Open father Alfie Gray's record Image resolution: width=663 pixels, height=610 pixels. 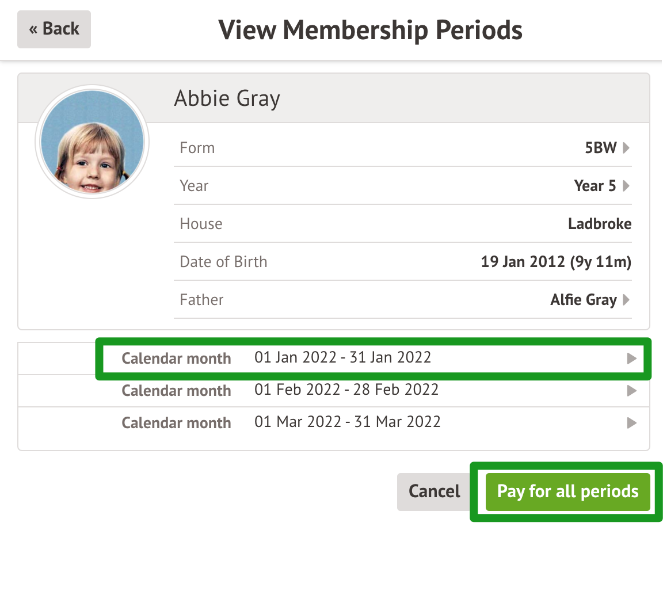coord(583,300)
